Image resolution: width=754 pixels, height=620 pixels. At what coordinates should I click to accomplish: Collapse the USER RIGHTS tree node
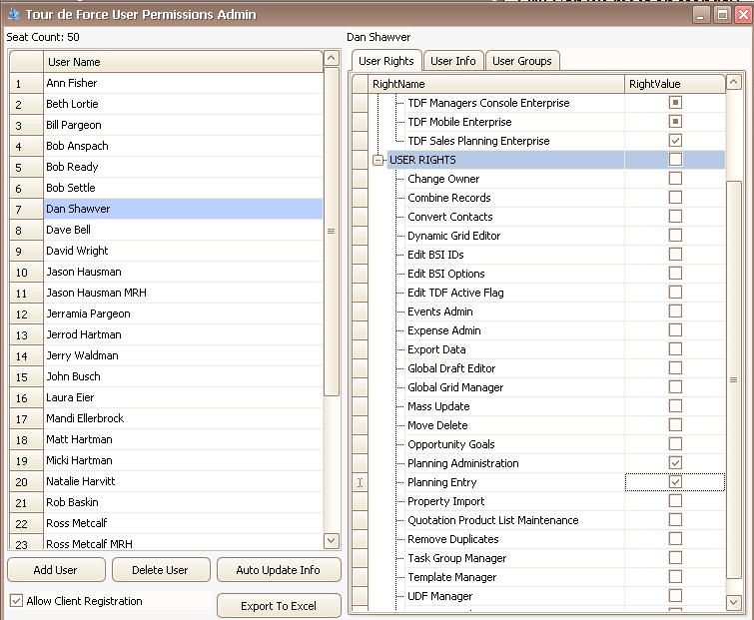378,160
